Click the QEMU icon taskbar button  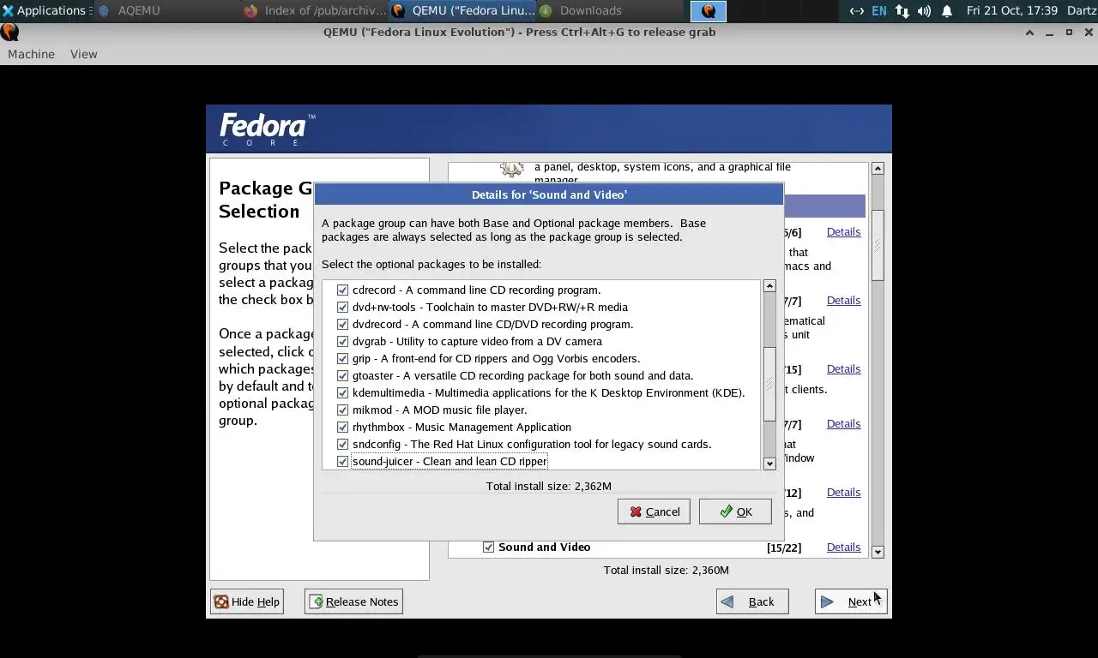pyautogui.click(x=709, y=10)
